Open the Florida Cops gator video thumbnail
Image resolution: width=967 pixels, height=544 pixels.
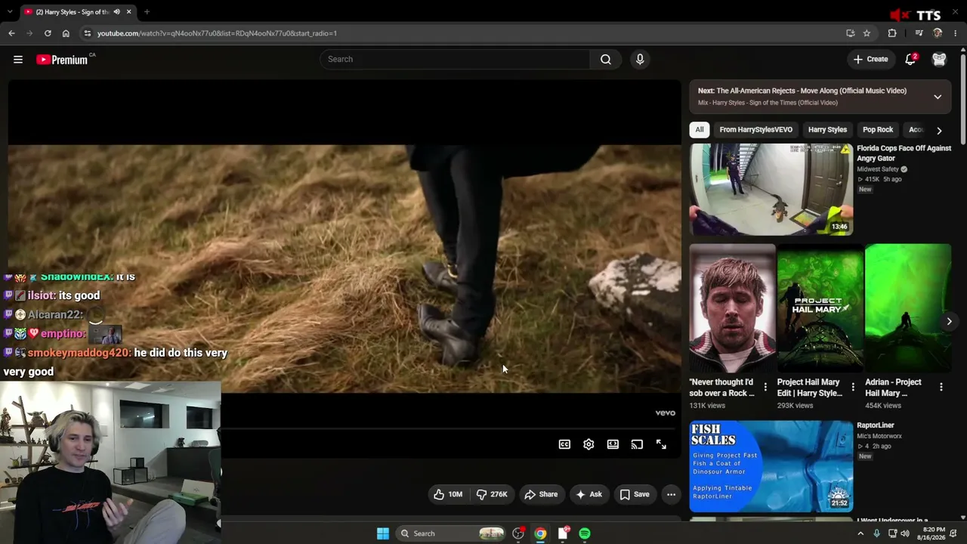click(x=771, y=190)
